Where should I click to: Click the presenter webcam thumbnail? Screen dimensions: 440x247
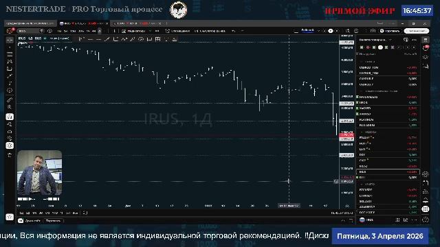[39, 173]
